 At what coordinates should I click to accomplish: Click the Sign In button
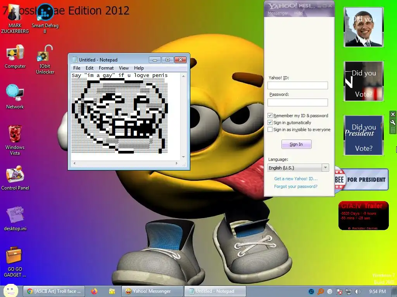(297, 144)
